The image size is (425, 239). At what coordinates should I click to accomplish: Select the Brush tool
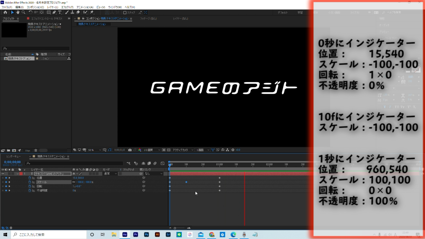click(67, 12)
